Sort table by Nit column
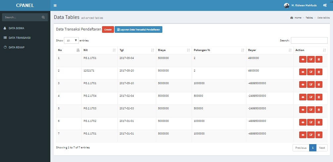Viewport: 333px width, 162px height. (99, 50)
